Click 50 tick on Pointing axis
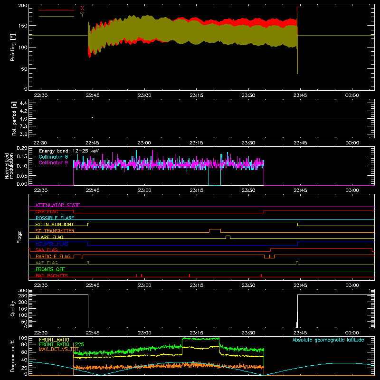 (x=24, y=69)
